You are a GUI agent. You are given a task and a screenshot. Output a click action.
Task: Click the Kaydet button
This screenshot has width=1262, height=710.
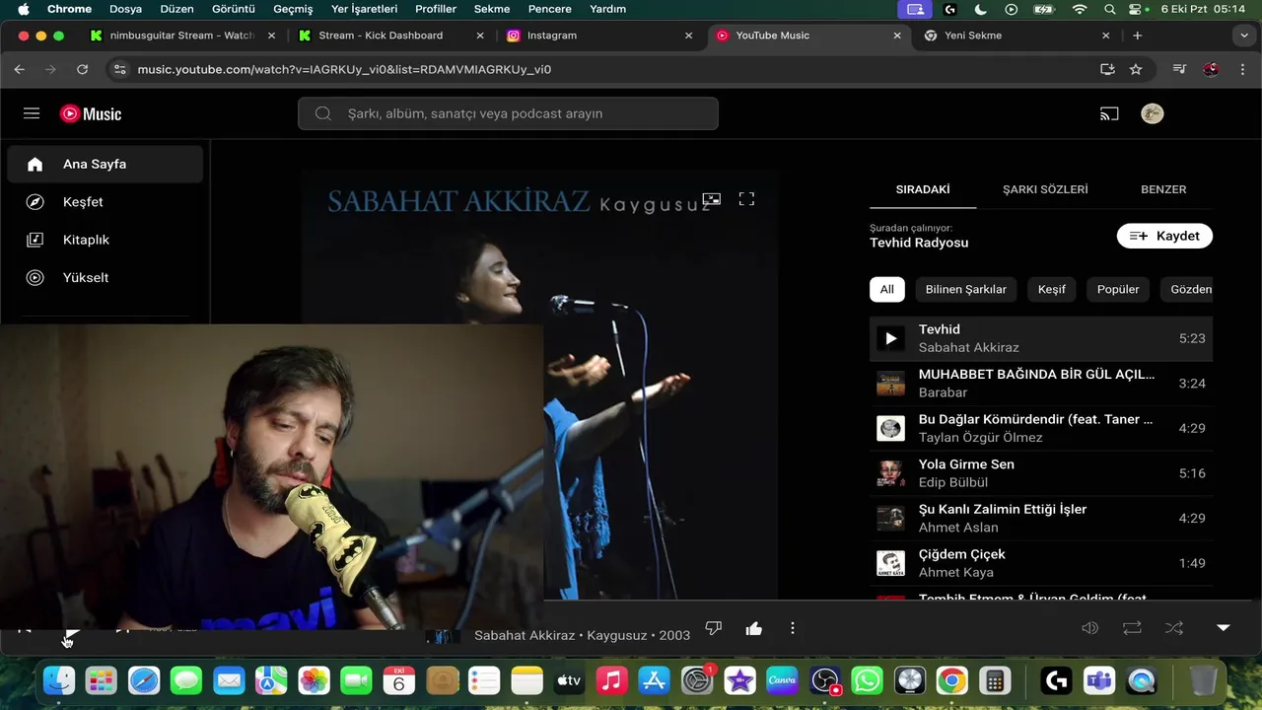coord(1164,236)
